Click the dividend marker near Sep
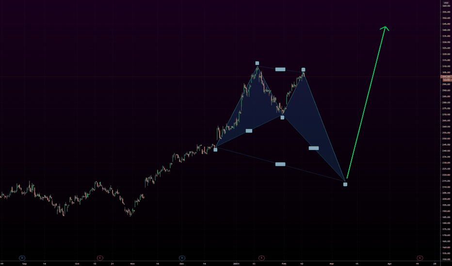 22,258
